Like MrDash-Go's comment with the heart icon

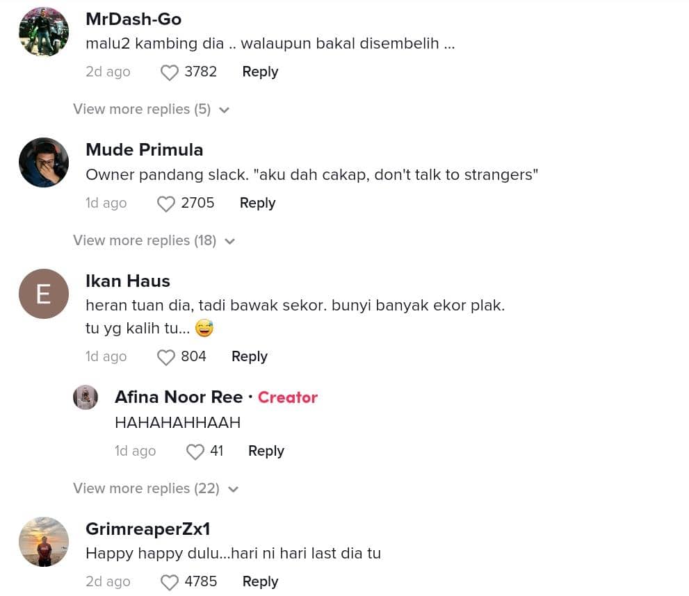(x=170, y=72)
